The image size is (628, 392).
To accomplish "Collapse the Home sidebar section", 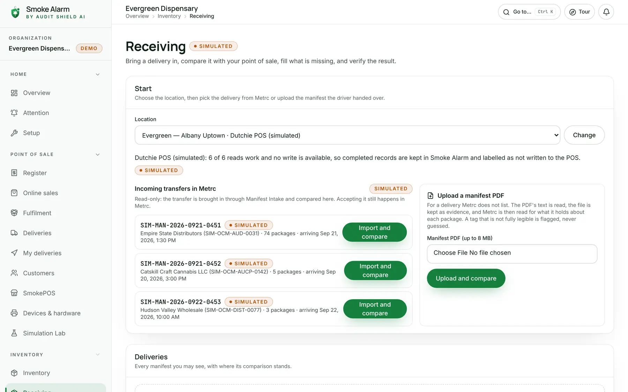I will click(98, 75).
